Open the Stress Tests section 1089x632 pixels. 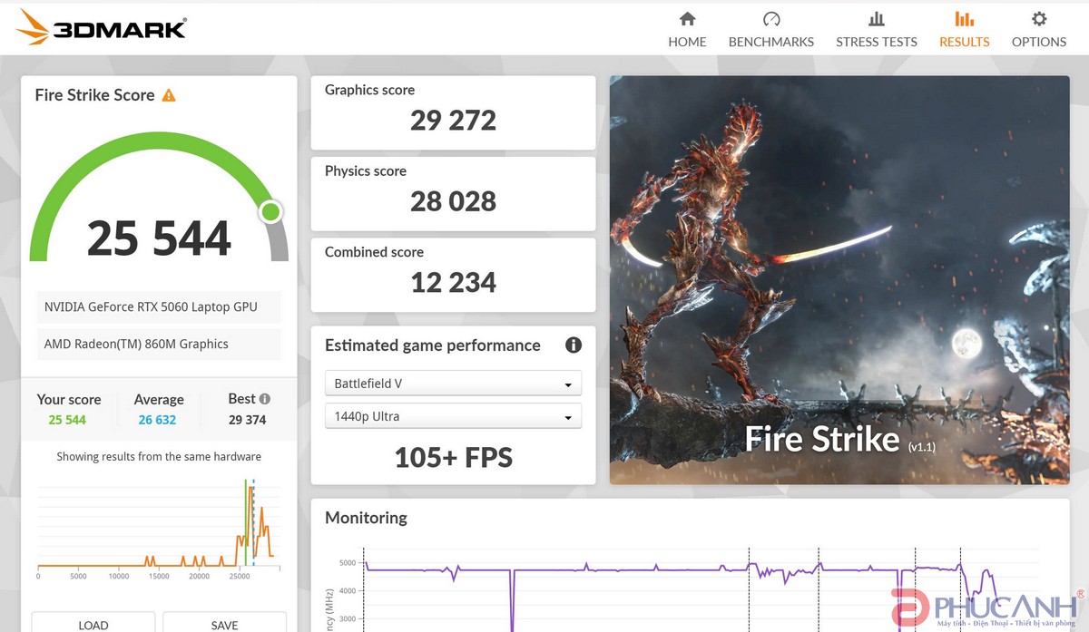[x=876, y=28]
